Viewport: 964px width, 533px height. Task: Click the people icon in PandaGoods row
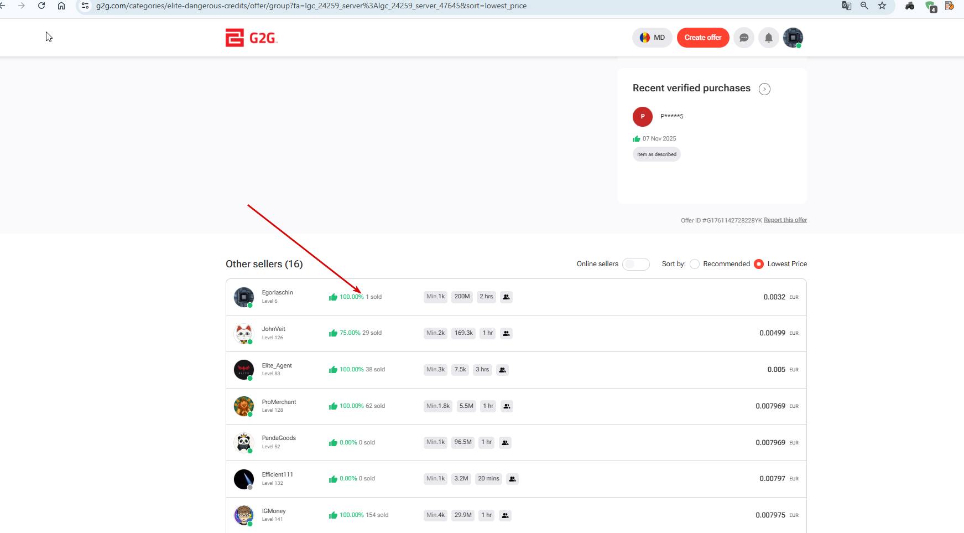(505, 443)
